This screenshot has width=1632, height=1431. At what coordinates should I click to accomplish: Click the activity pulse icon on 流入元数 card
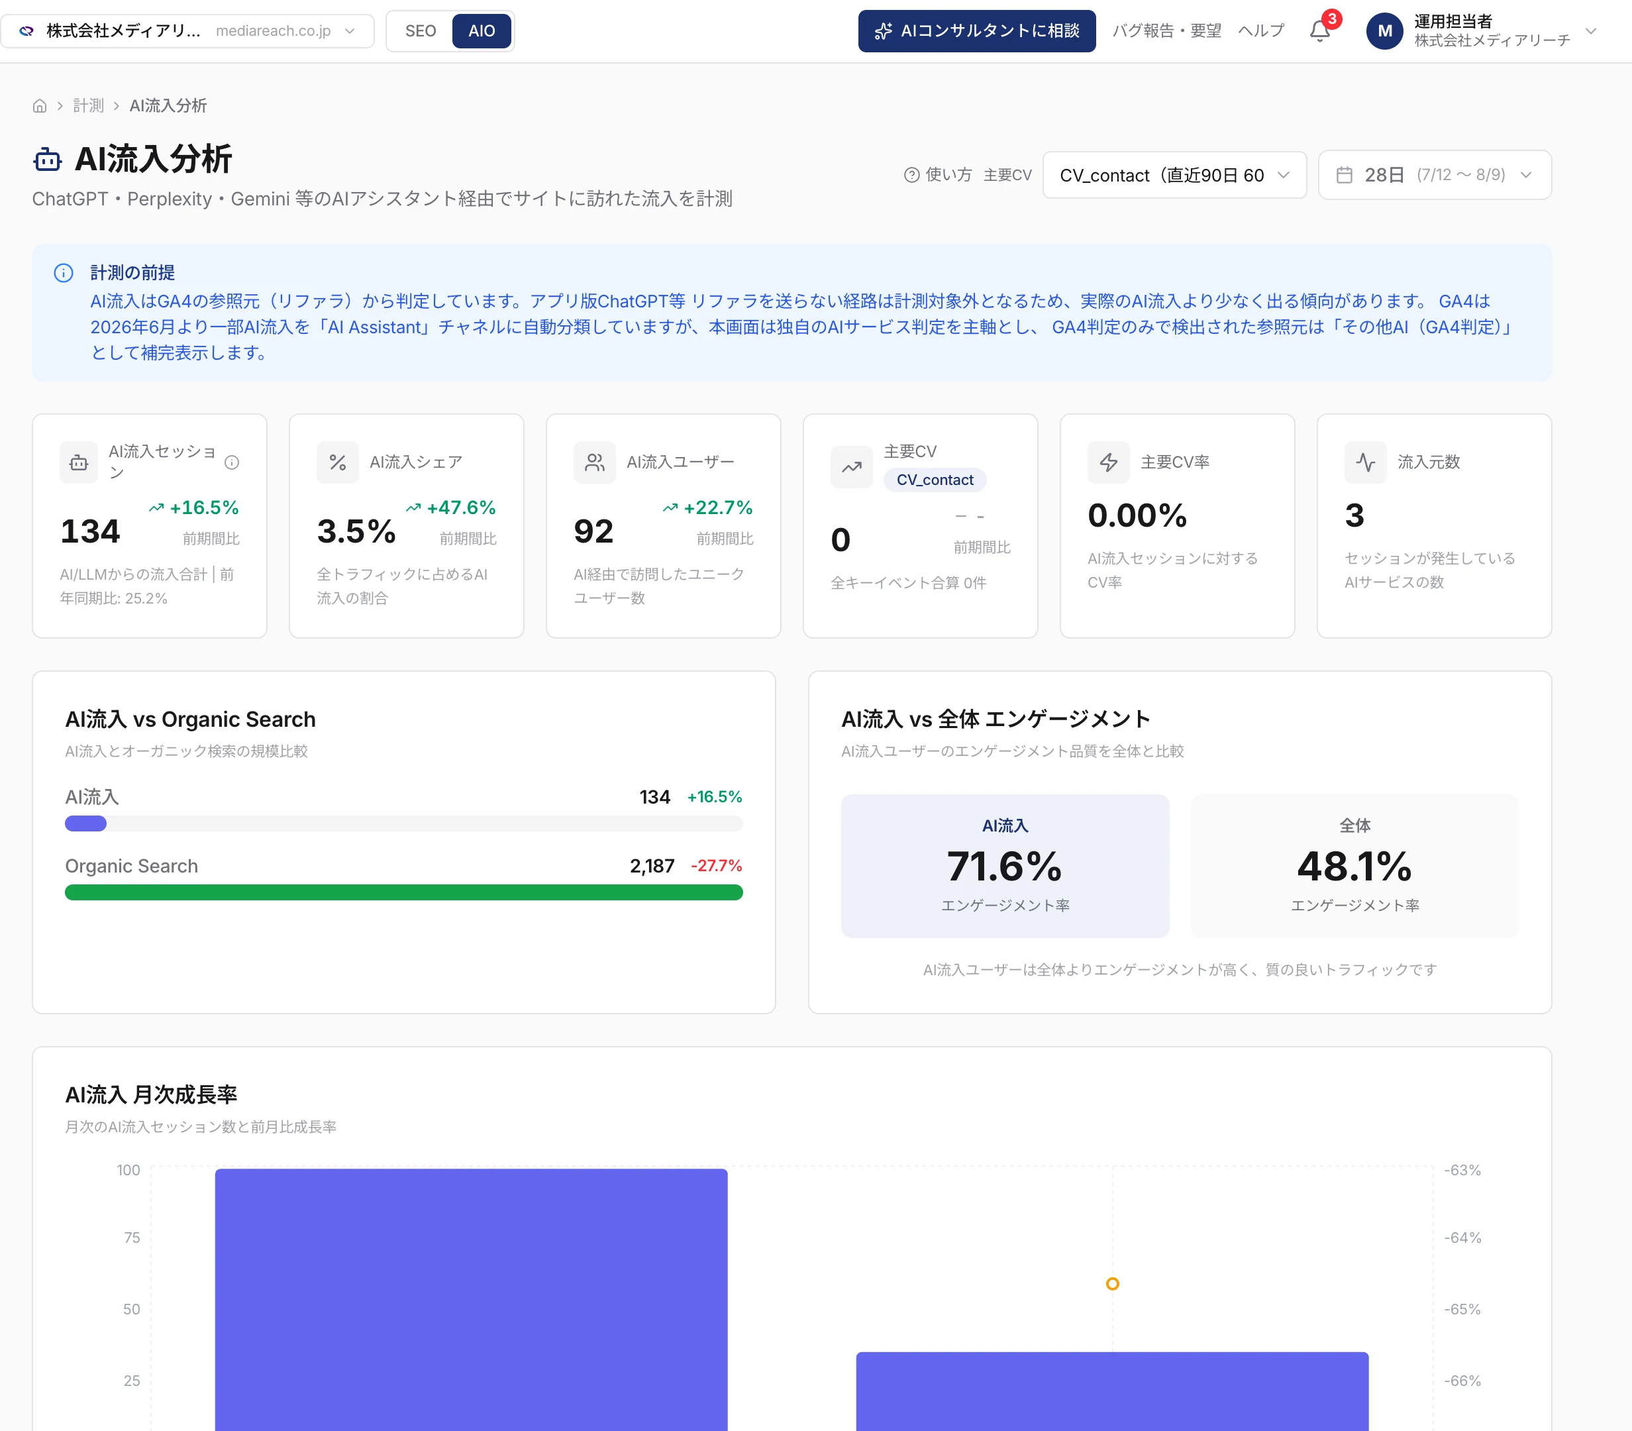pyautogui.click(x=1366, y=462)
